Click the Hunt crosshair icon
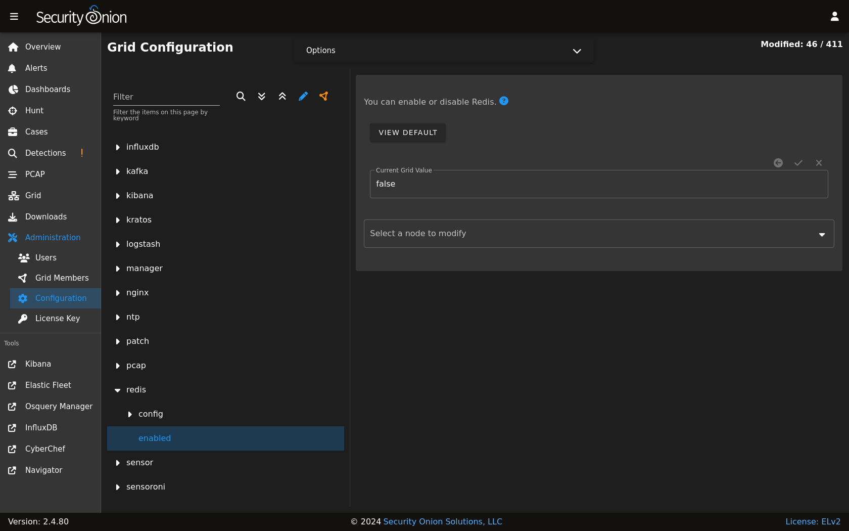 click(13, 111)
